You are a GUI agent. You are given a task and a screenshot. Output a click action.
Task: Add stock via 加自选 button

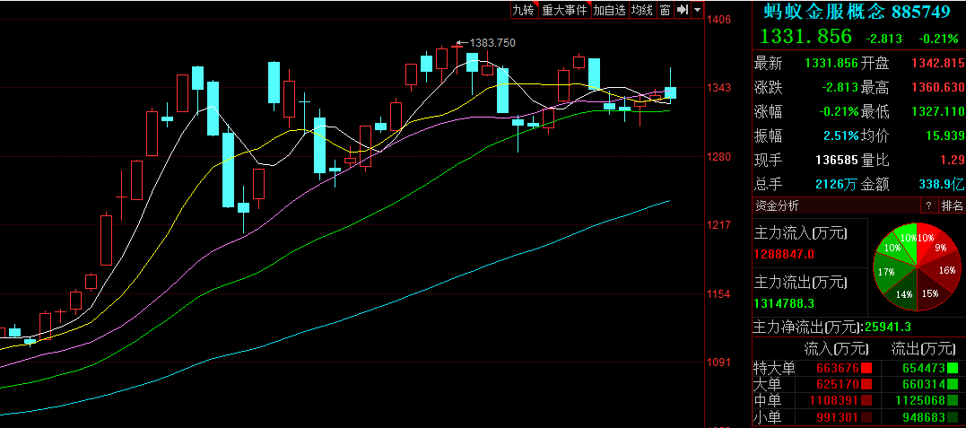click(610, 10)
